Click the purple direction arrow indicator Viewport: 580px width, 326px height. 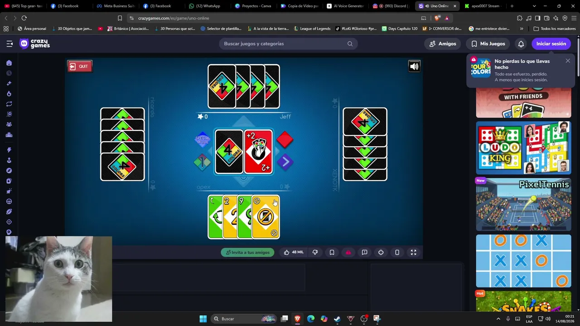point(285,162)
